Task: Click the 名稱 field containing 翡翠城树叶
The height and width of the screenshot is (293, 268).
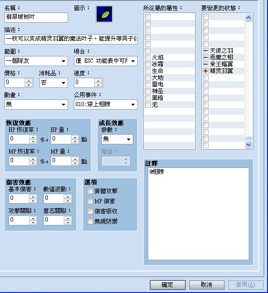Action: coord(36,17)
